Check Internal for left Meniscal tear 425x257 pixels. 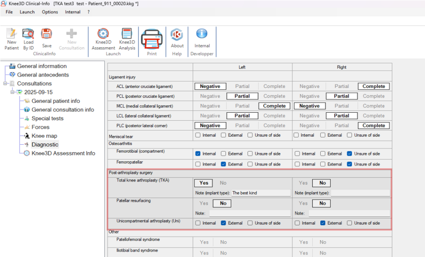pos(198,135)
